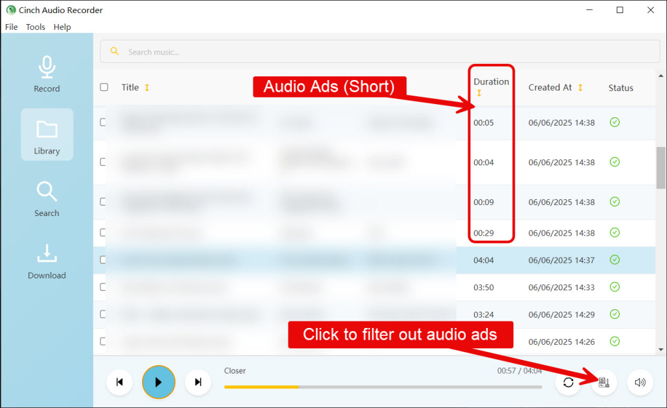Open the volume speaker icon
The height and width of the screenshot is (408, 667).
pyautogui.click(x=640, y=383)
